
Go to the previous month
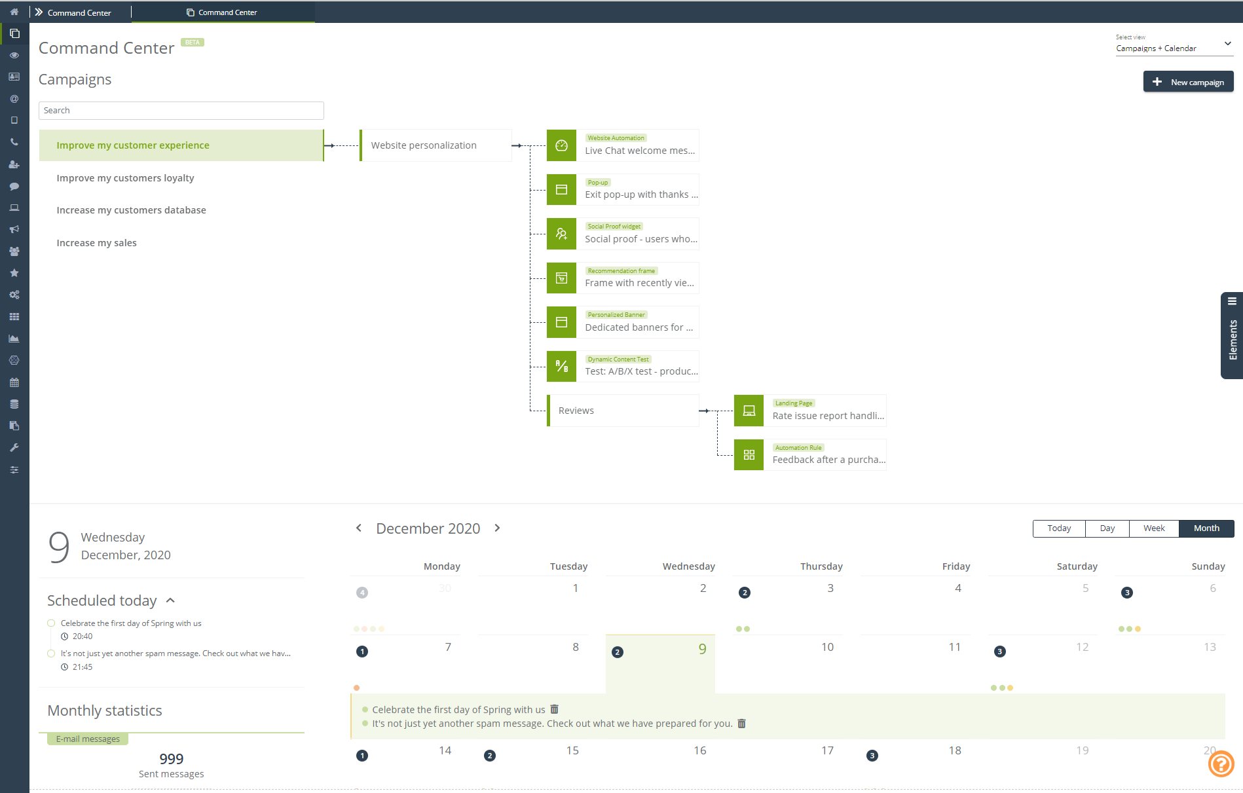[x=358, y=528]
